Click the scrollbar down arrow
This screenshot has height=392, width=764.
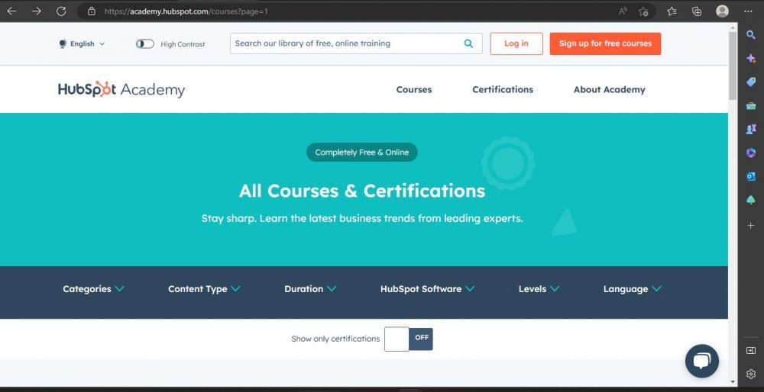point(733,382)
